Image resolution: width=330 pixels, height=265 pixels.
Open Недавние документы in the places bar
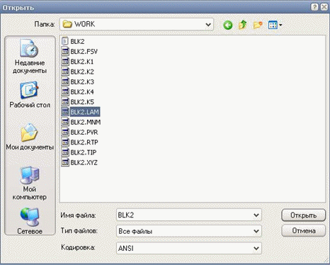pyautogui.click(x=30, y=57)
